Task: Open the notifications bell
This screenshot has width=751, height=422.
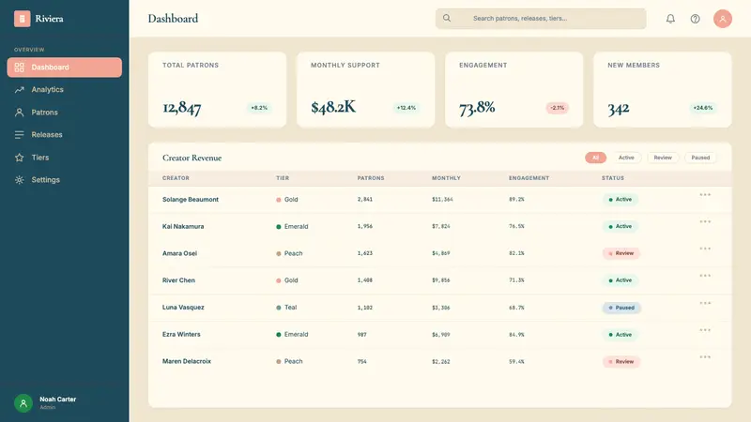Action: tap(670, 19)
